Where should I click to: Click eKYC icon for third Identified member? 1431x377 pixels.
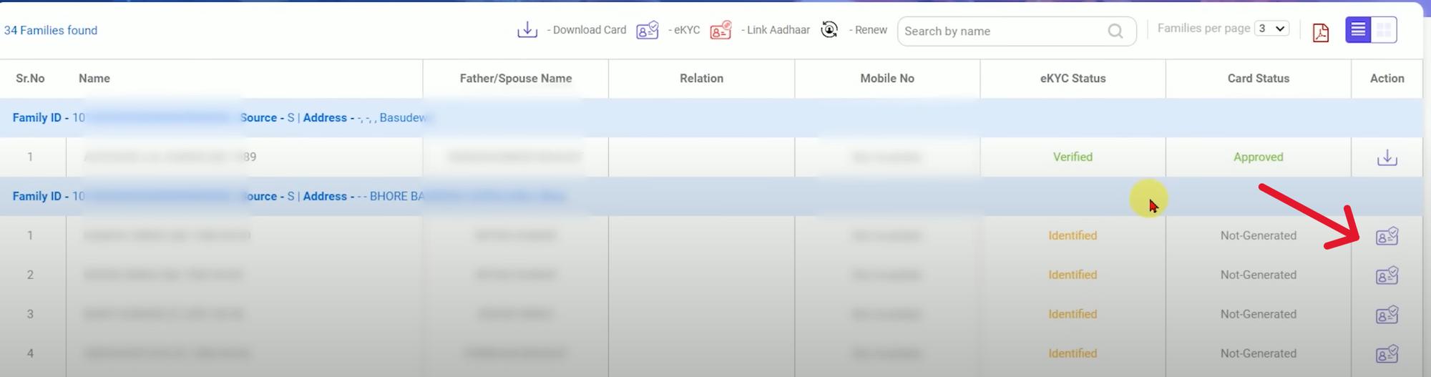pos(1387,315)
